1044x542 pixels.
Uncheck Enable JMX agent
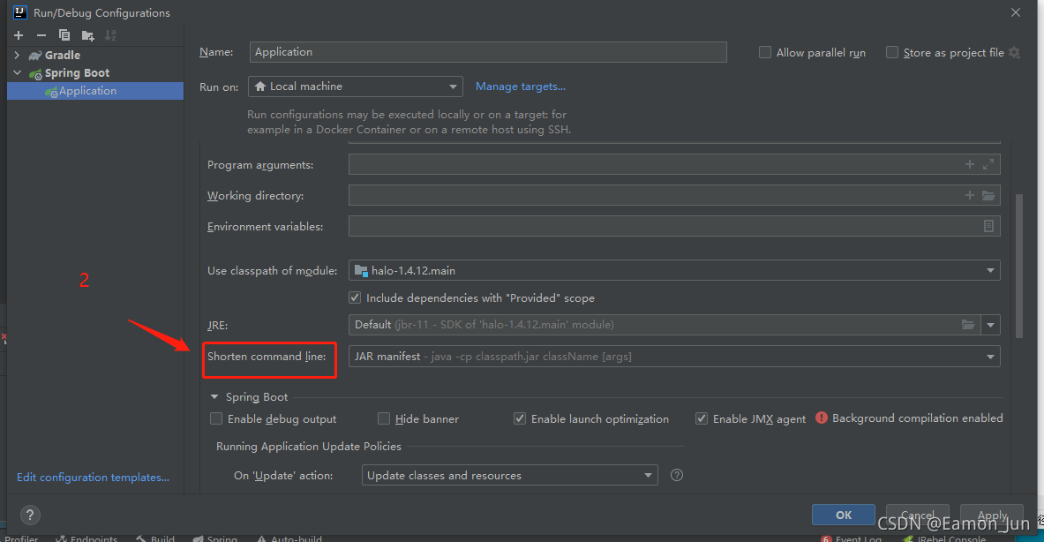[x=702, y=418]
